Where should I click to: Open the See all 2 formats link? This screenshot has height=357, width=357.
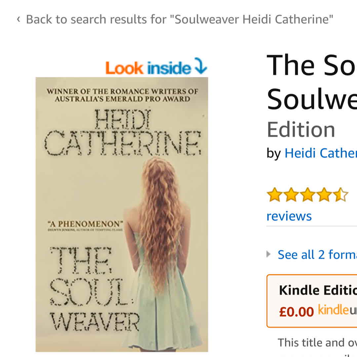pos(317,255)
